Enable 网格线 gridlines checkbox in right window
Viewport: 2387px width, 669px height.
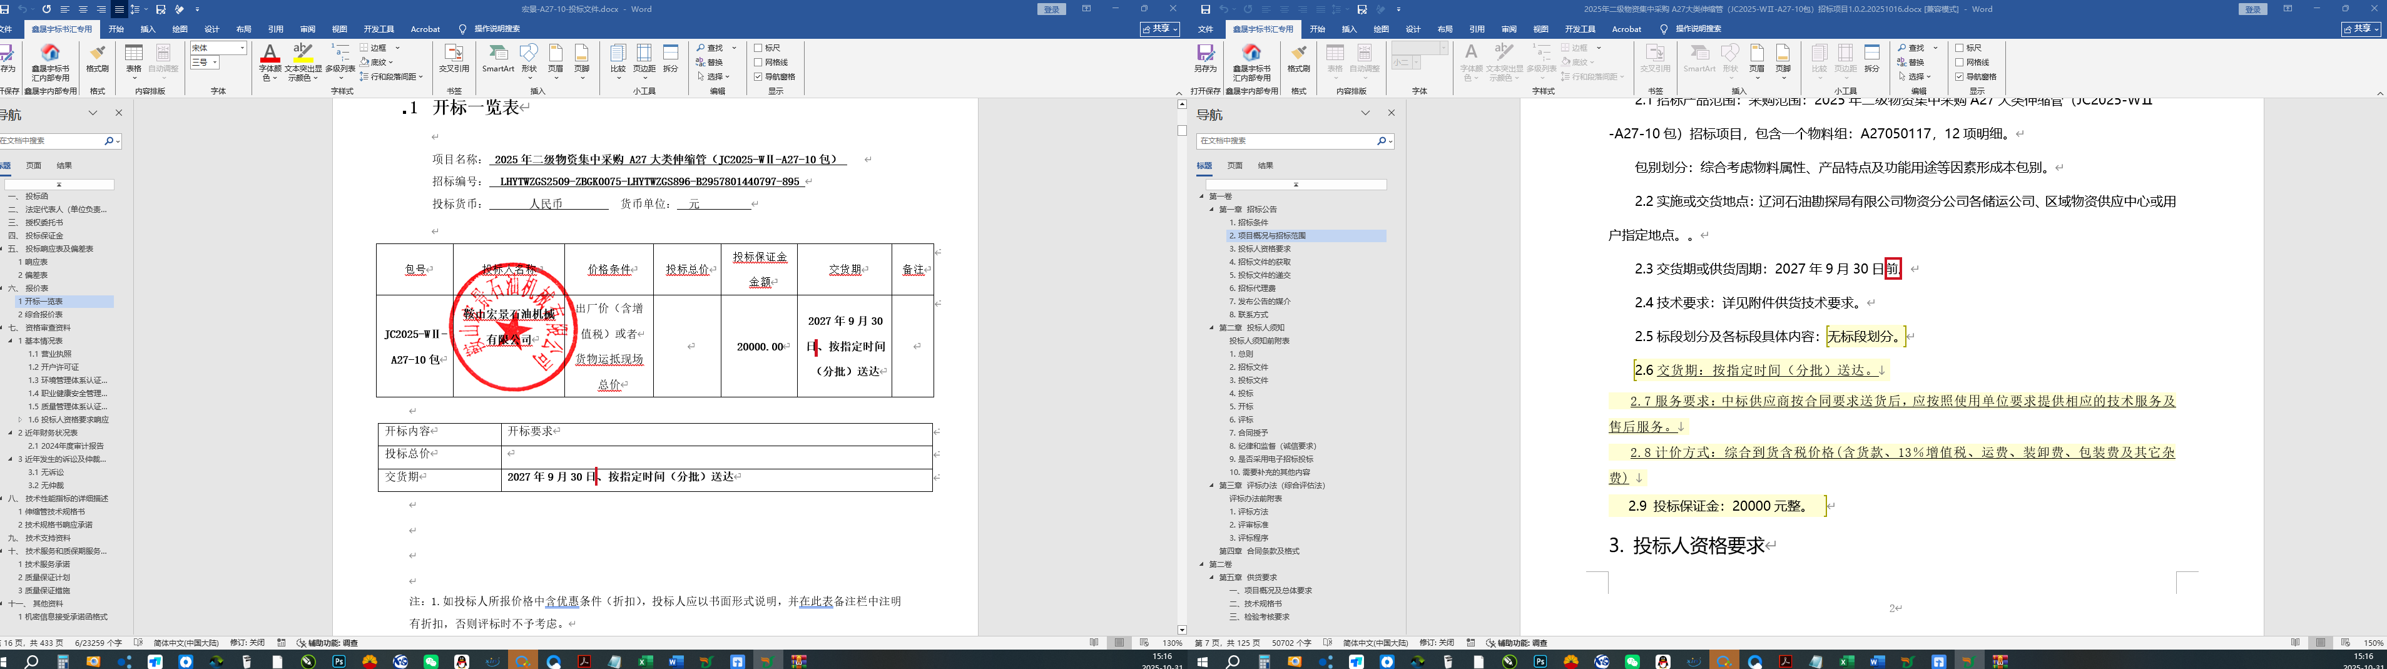coord(1960,62)
